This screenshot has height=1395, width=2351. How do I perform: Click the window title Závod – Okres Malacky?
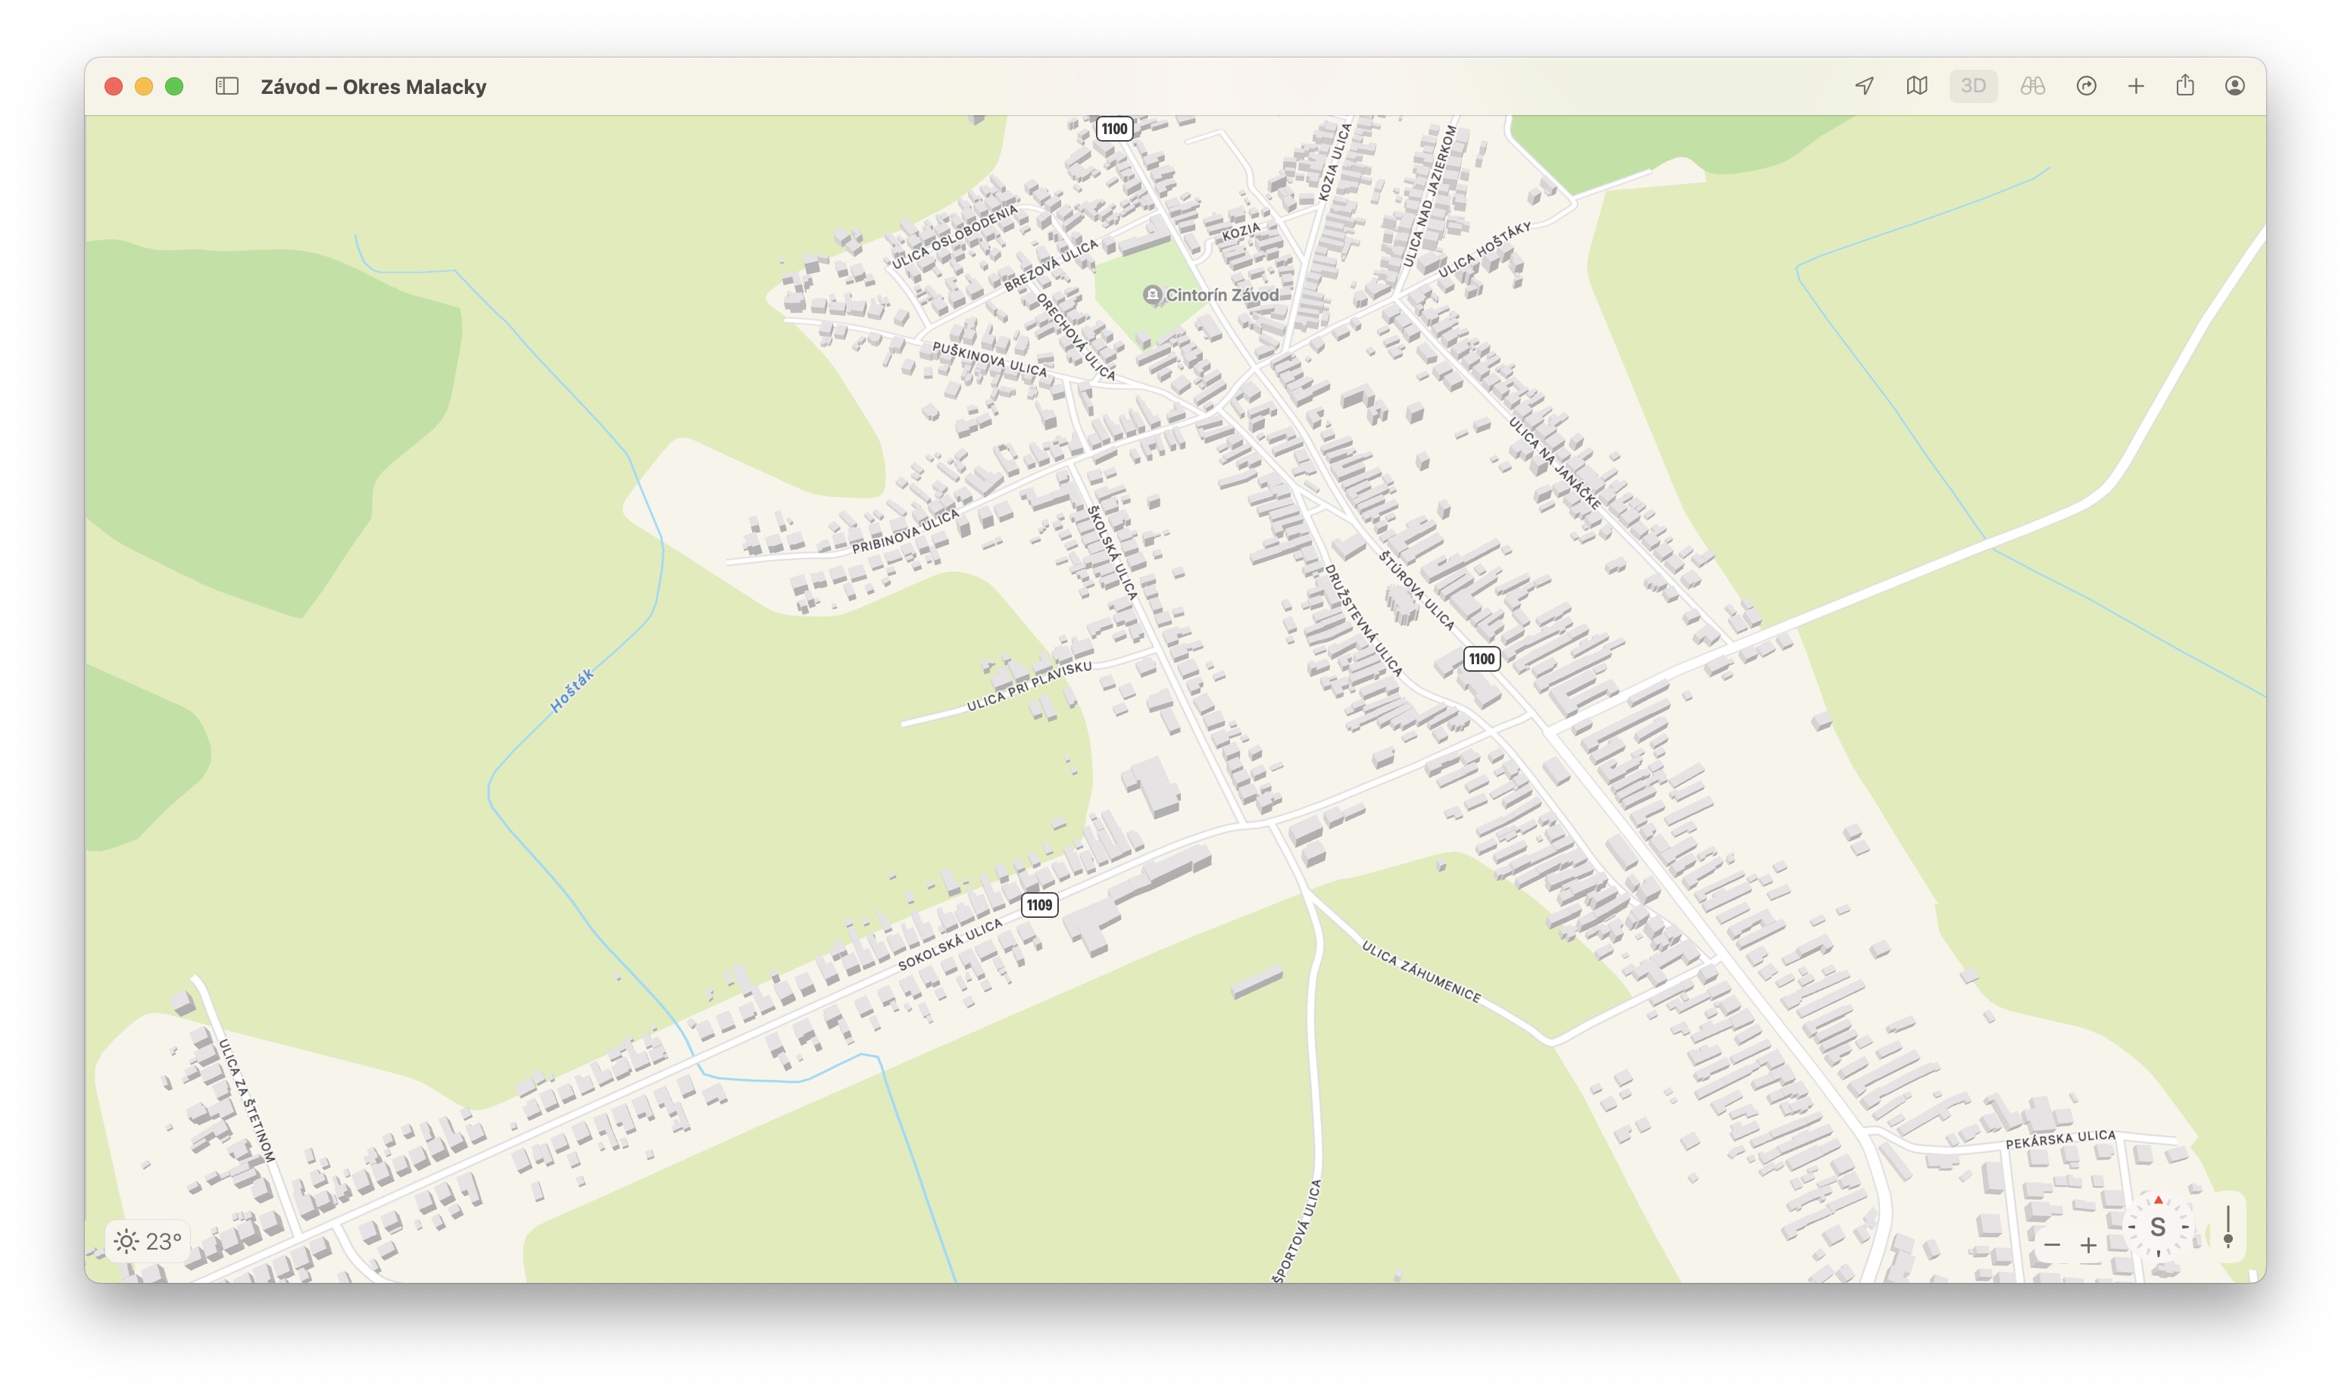373,86
